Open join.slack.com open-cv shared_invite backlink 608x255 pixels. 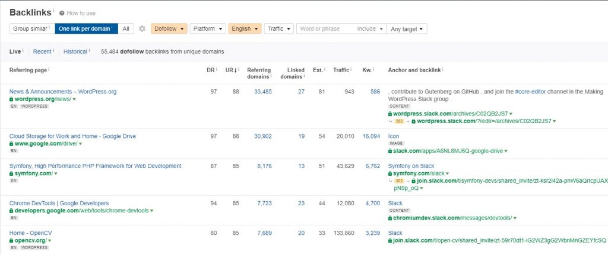499,240
